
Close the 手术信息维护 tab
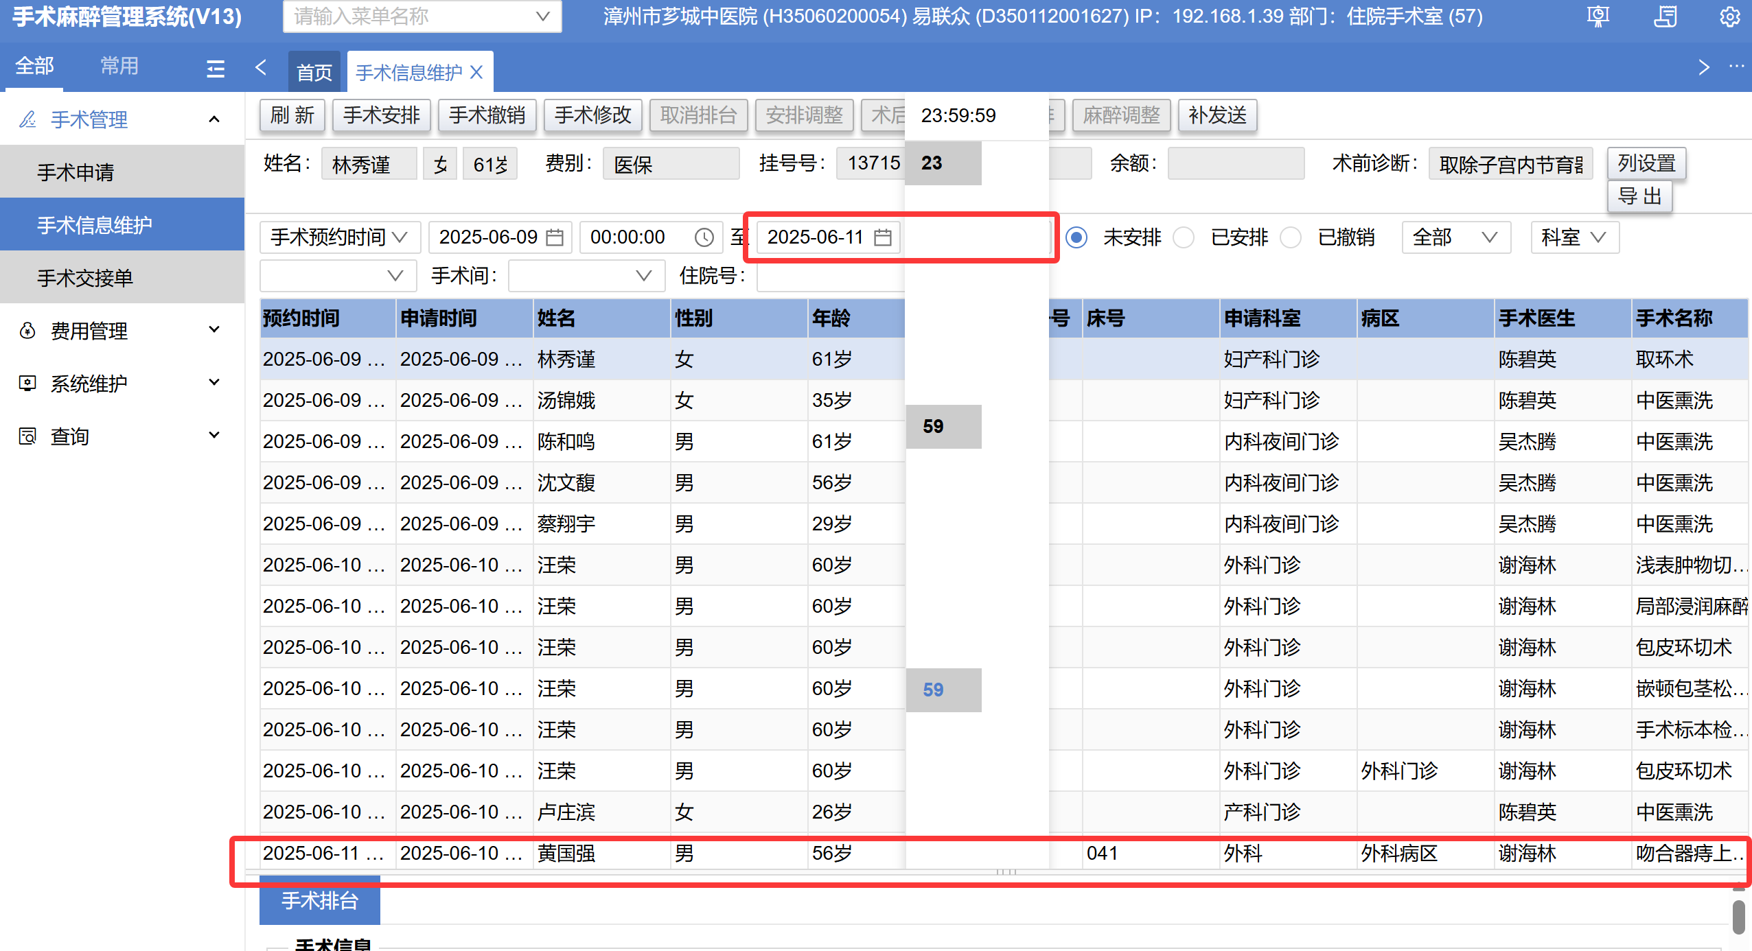pos(476,72)
